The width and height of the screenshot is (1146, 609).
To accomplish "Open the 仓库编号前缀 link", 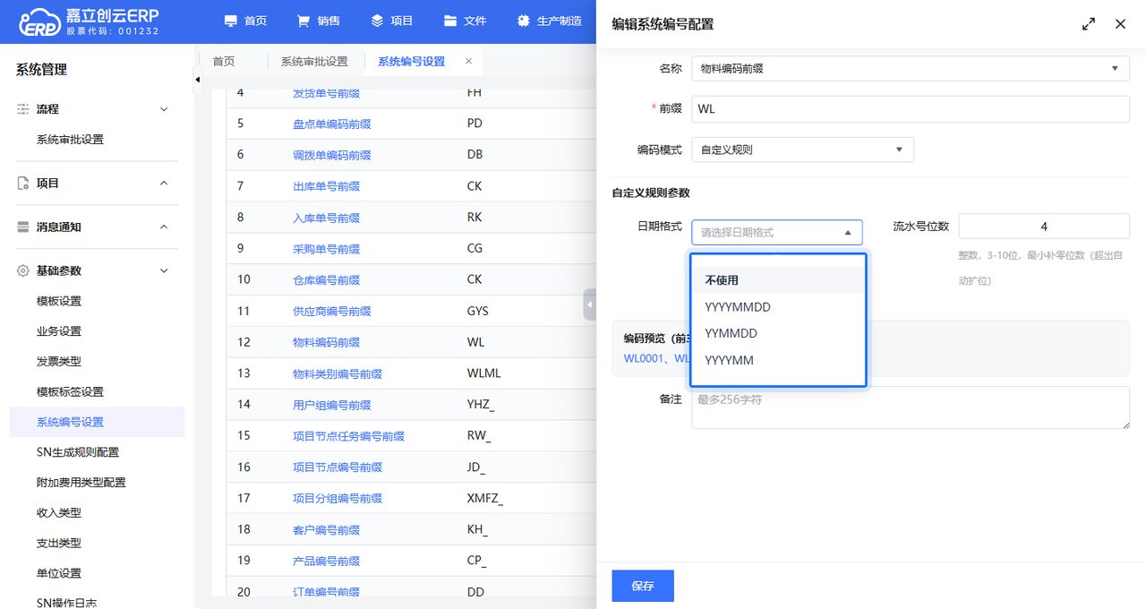I will pos(327,280).
